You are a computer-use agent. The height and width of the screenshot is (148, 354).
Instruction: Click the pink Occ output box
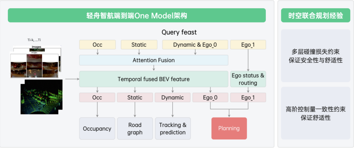(97, 97)
